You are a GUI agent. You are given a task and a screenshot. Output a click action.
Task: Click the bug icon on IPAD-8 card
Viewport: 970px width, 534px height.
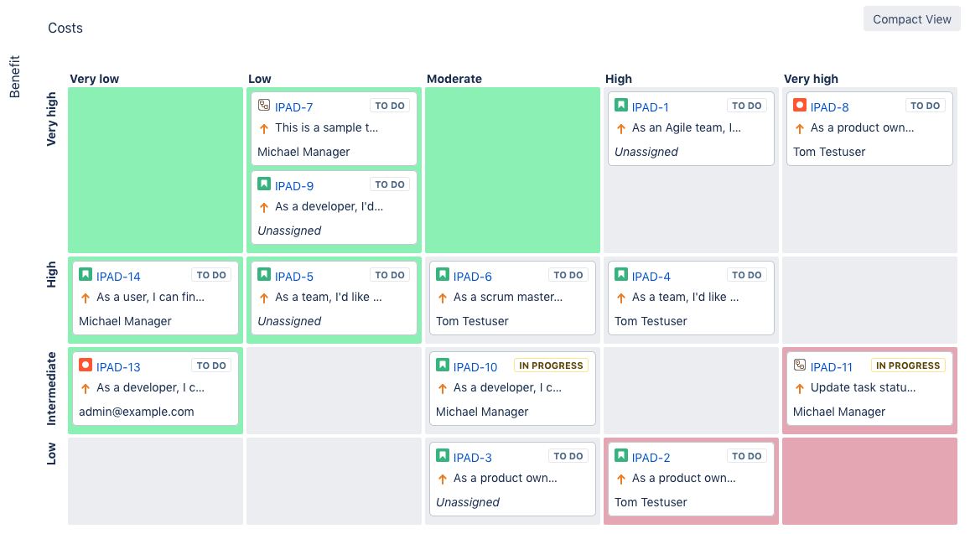[x=800, y=106]
